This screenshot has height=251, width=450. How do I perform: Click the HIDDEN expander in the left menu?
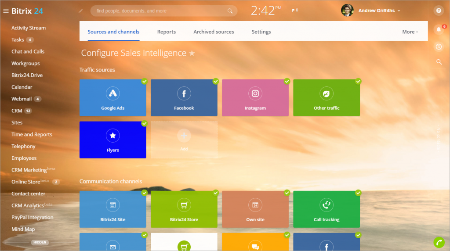[40, 242]
